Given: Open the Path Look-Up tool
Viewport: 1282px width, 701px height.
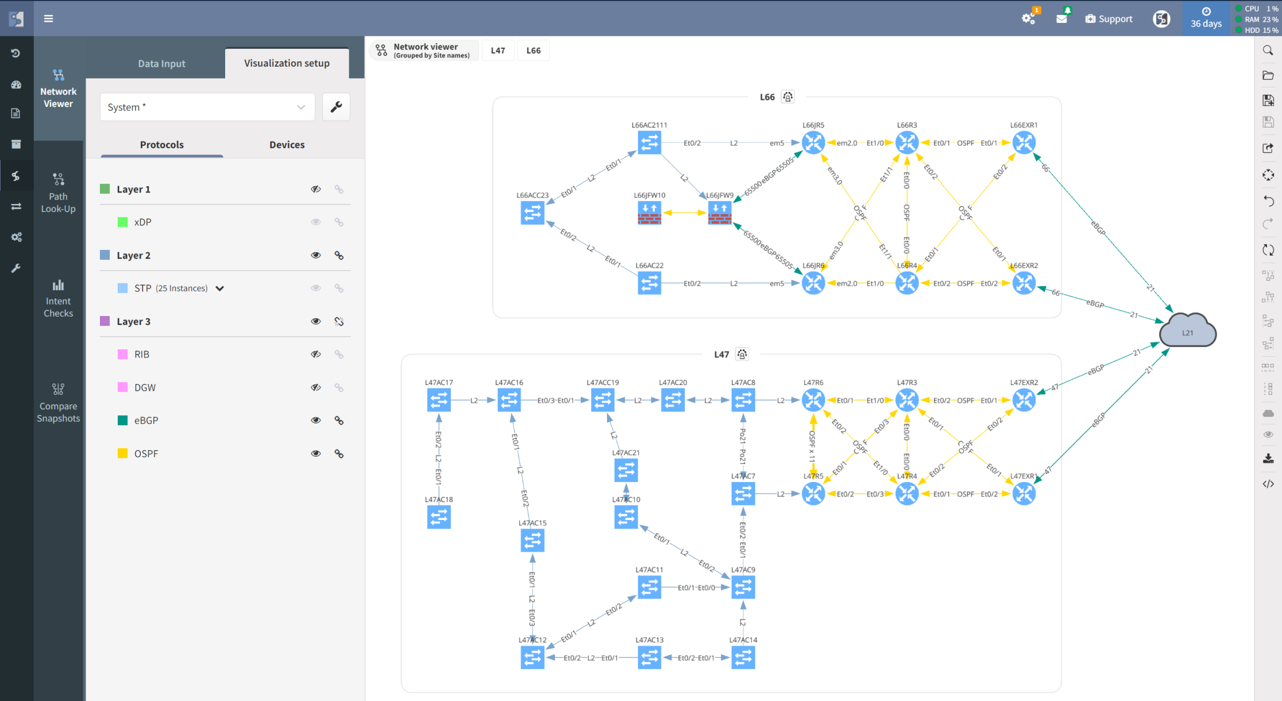Looking at the screenshot, I should coord(58,192).
